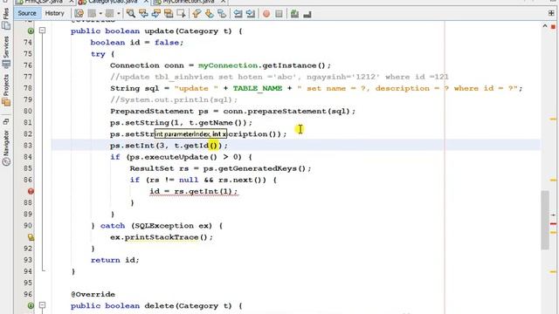Viewport: 559px width, 314px height.
Task: Click 'ResultSet rs' declaration on line 85
Action: pos(159,168)
